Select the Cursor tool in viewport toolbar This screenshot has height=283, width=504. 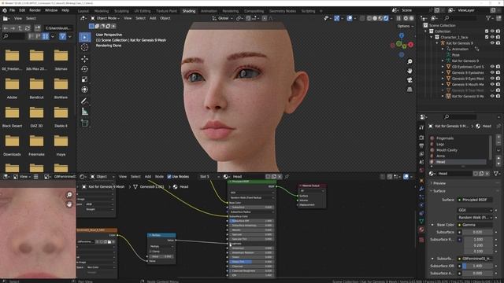(x=84, y=47)
